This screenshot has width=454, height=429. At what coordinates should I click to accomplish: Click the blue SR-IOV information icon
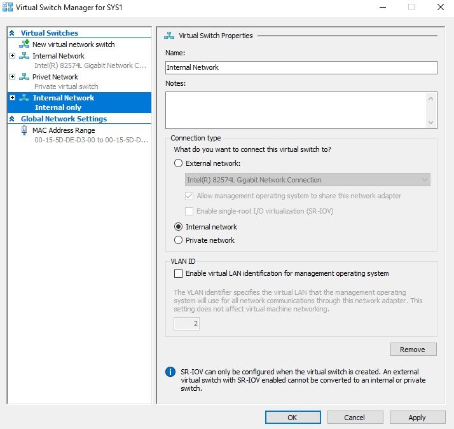(170, 372)
